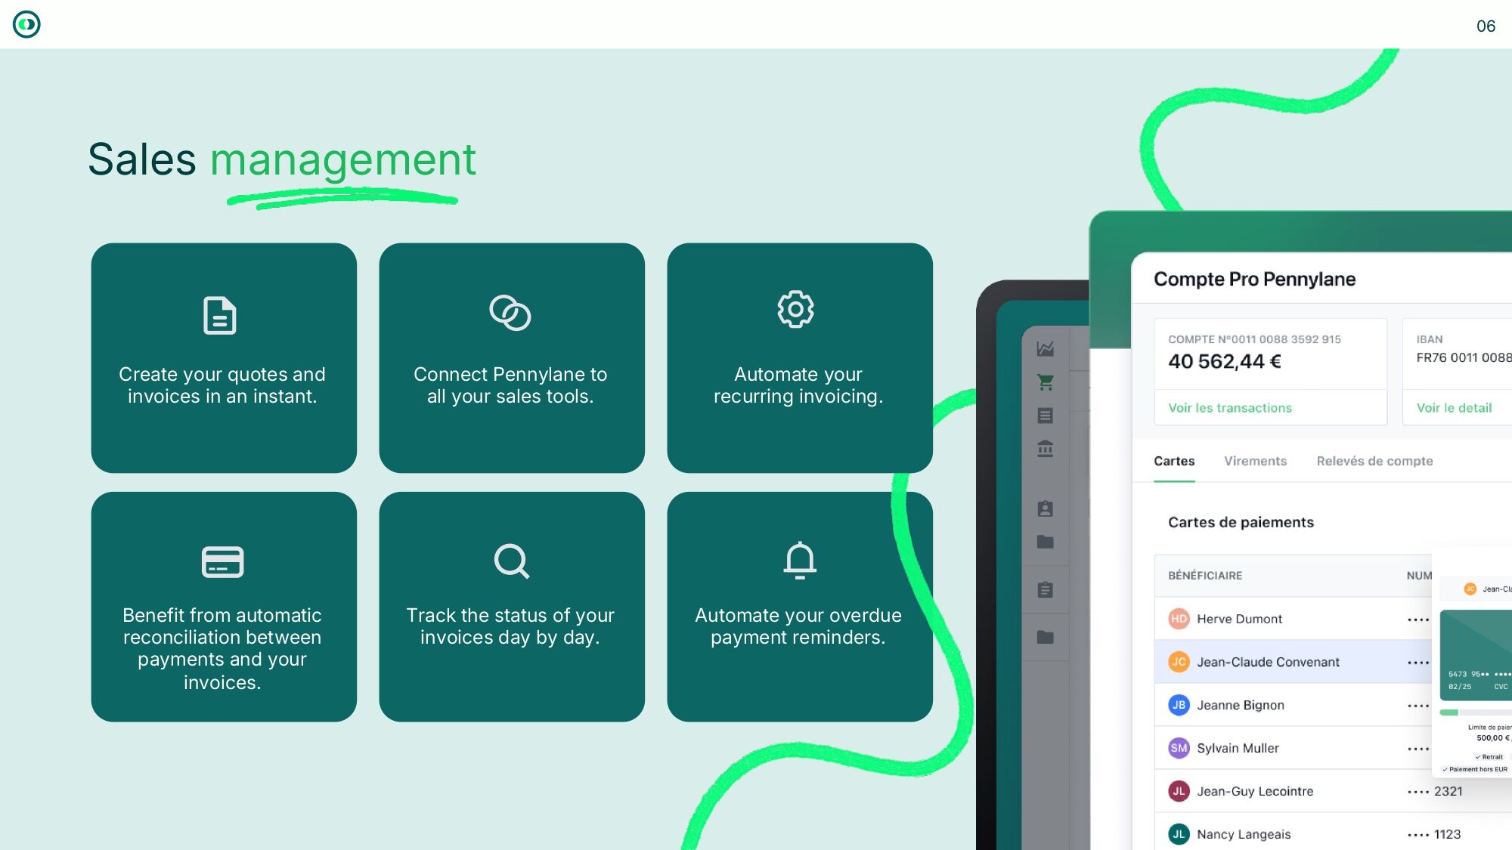1512x850 pixels.
Task: Toggle the Paiement hors EUR option
Action: click(x=1474, y=769)
